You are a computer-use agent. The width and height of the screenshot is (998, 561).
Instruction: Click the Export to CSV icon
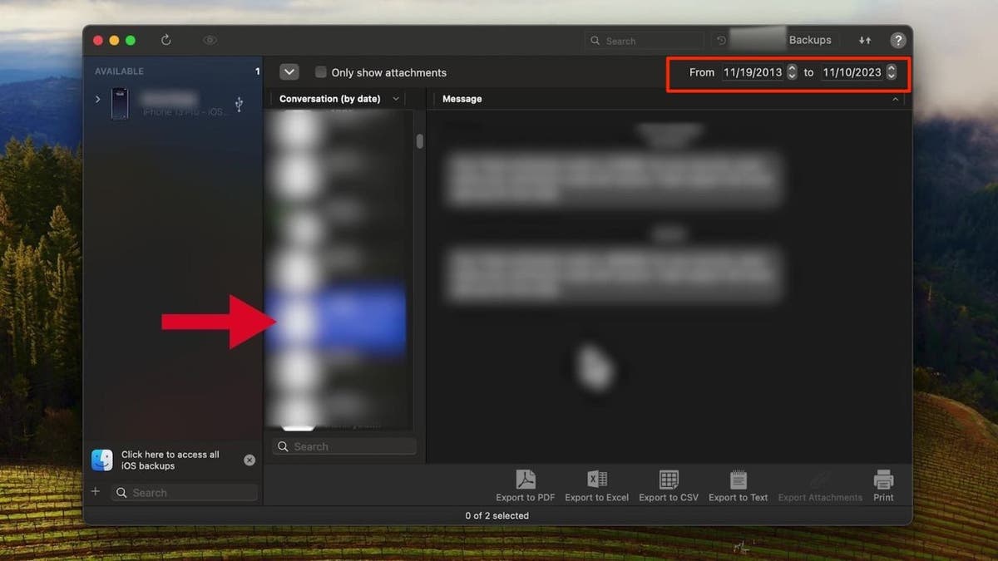669,480
